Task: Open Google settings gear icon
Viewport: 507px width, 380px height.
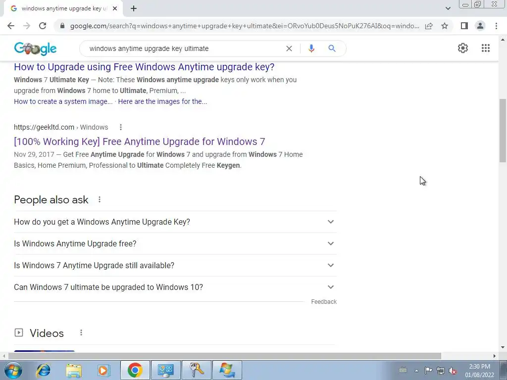Action: click(463, 48)
